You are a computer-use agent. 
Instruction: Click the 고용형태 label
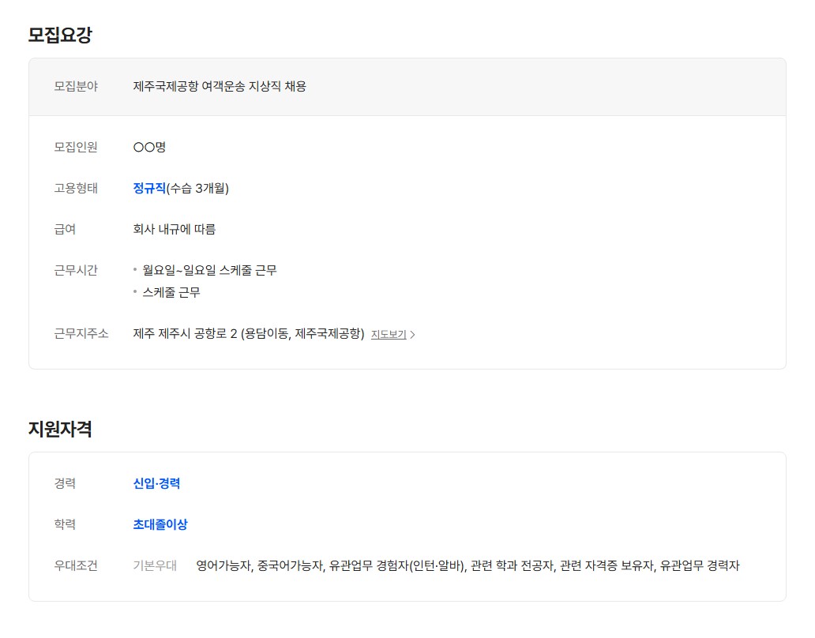coord(76,188)
